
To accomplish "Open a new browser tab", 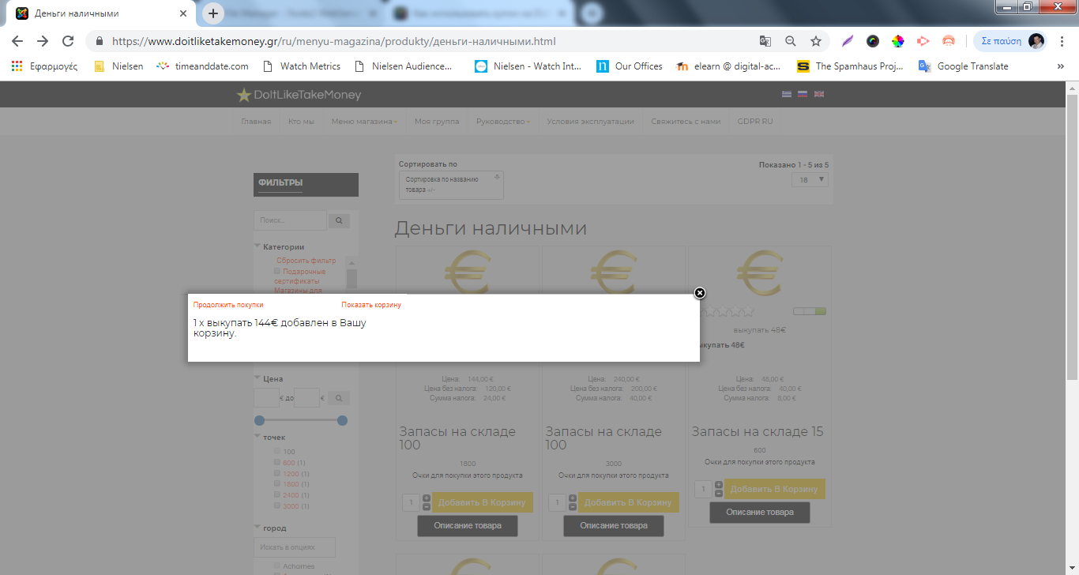I will tap(213, 13).
